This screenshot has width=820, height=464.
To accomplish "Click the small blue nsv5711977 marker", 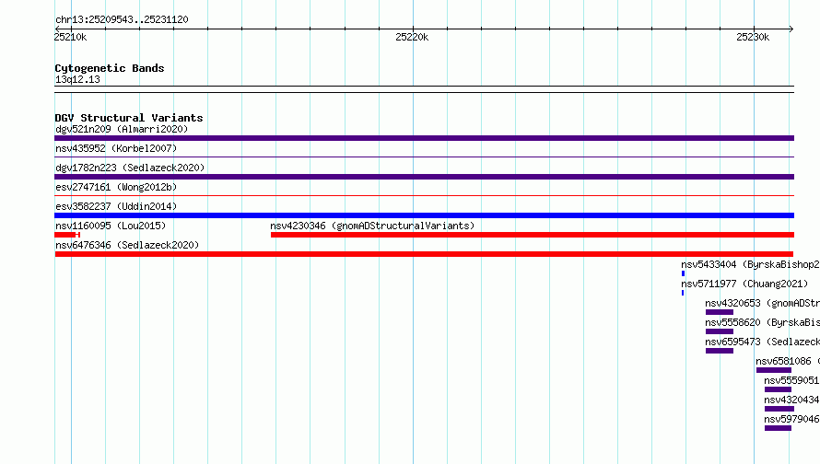I will click(683, 293).
